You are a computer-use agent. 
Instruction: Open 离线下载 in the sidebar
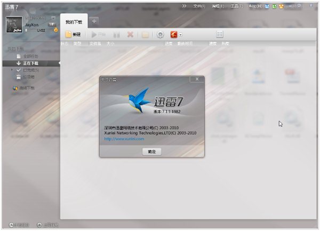(x=24, y=88)
